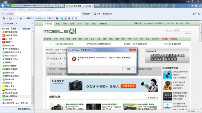
Task: Click the command bar Home page icon
Action: coord(4,19)
